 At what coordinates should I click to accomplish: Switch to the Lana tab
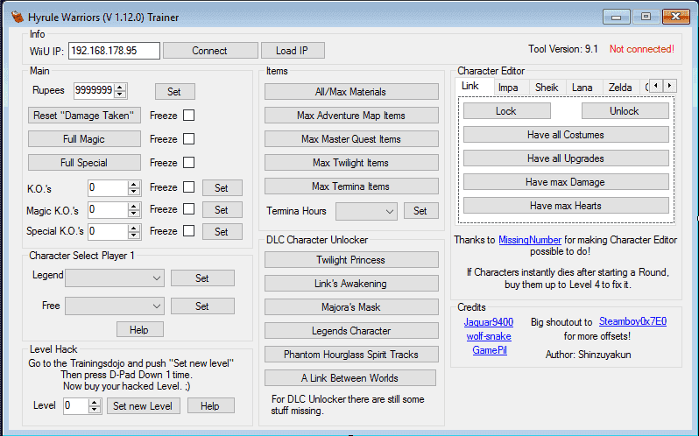[582, 88]
